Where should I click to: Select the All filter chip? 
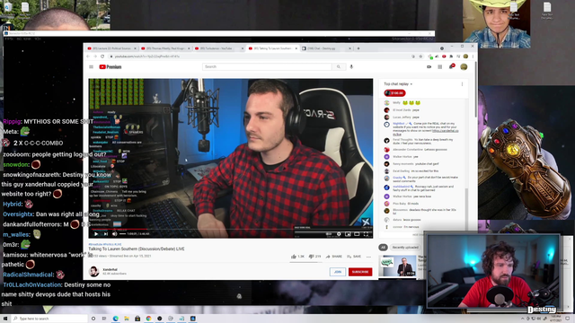point(383,248)
